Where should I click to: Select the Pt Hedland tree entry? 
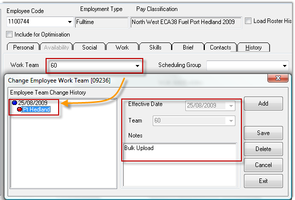pyautogui.click(x=36, y=109)
